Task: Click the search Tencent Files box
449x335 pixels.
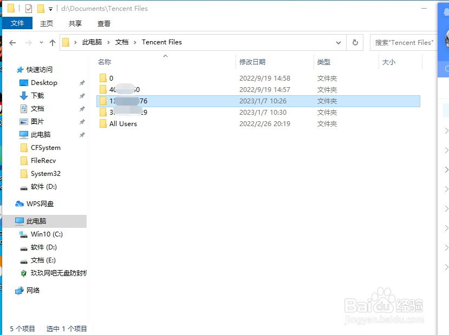Action: click(404, 43)
